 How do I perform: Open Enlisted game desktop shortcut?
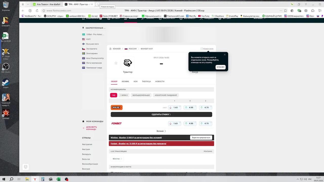coord(6,114)
